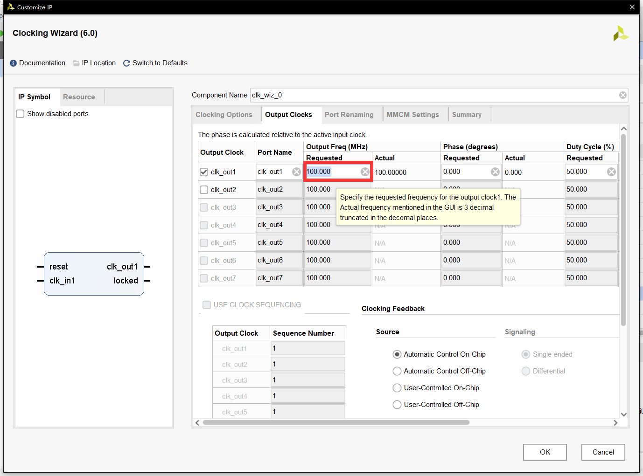The image size is (643, 476).
Task: Switch to the MMCM Settings tab
Action: coord(412,115)
